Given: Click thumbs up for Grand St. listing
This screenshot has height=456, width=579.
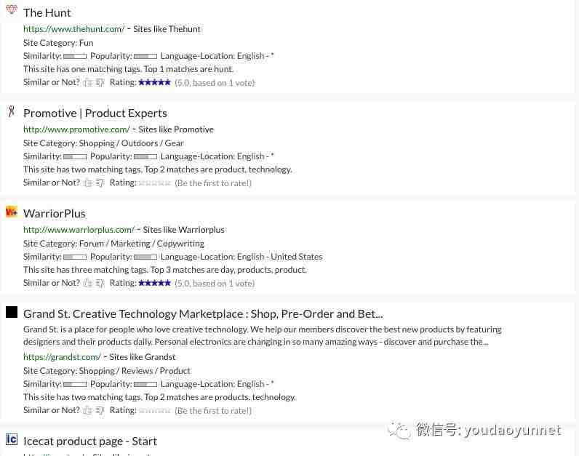Looking at the screenshot, I should 88,411.
